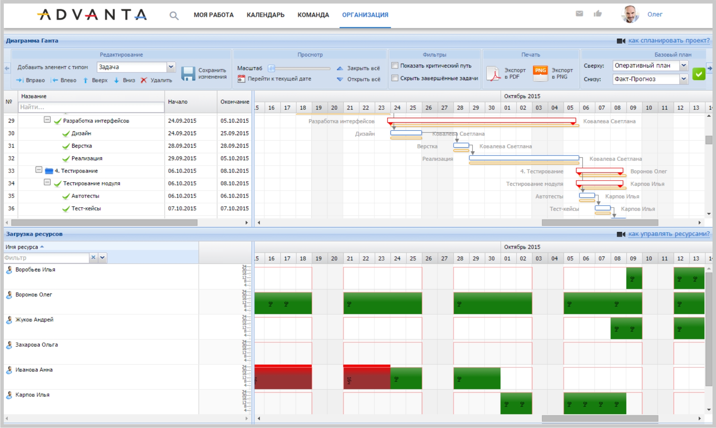Click the Жуков Андрей user icon
Screen dimensions: 716x428
click(x=9, y=320)
